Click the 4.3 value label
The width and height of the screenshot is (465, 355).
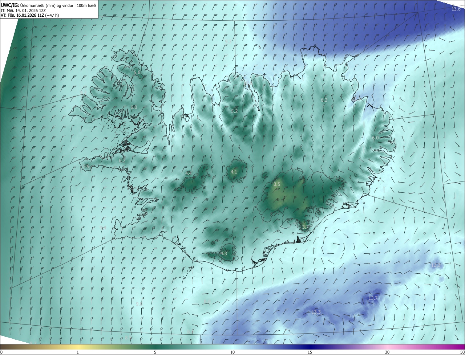[x=223, y=253]
